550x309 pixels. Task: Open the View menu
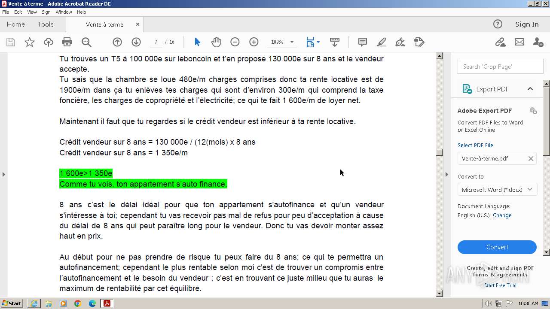click(x=32, y=12)
